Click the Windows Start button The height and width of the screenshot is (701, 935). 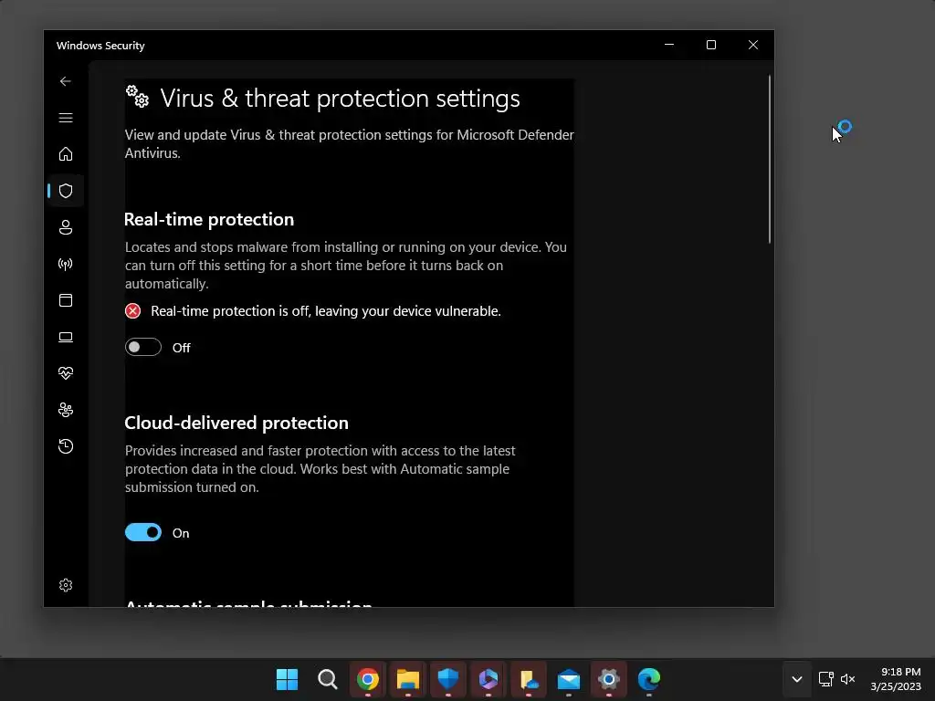coord(287,679)
